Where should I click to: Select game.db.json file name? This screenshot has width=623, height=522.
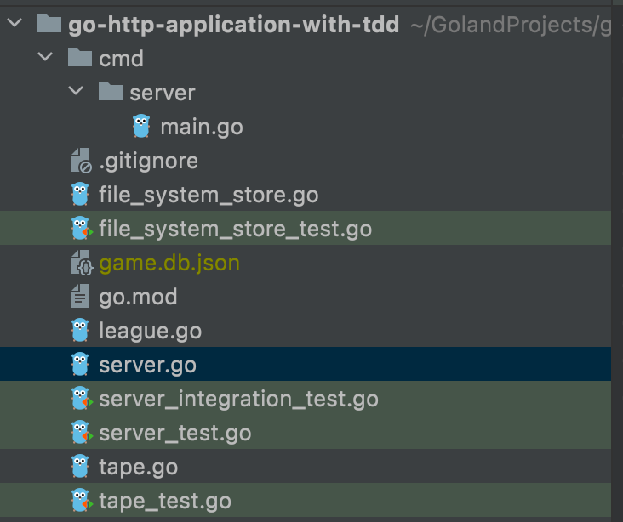[169, 263]
